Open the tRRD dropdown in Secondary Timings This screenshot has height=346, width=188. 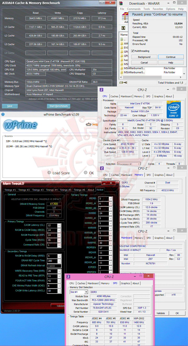point(59,256)
